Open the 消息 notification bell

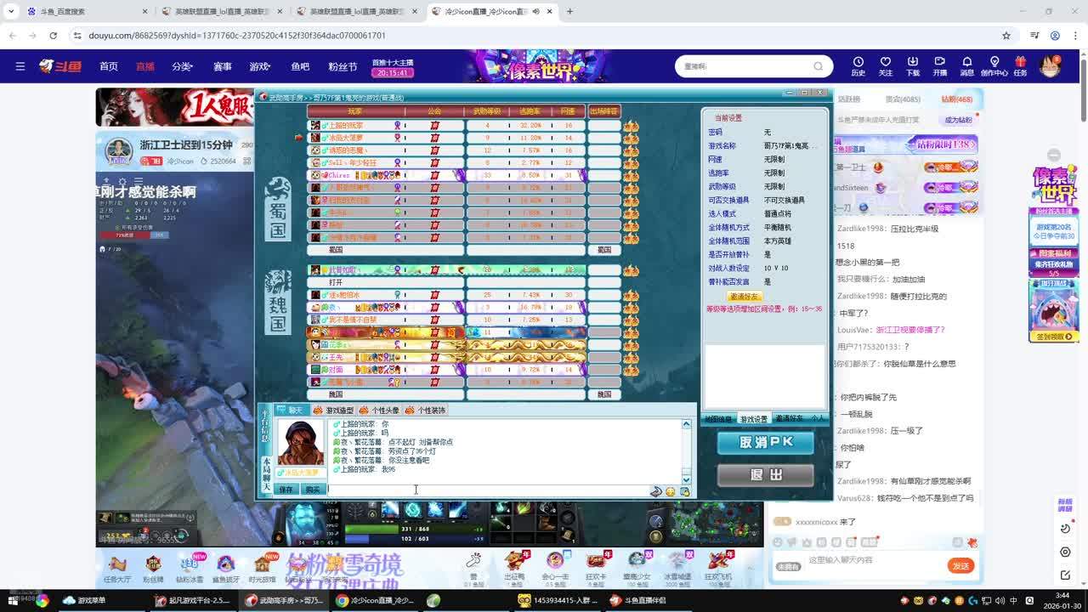point(966,65)
